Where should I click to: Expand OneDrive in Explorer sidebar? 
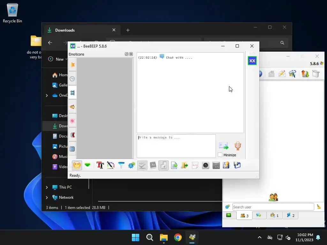(47, 95)
